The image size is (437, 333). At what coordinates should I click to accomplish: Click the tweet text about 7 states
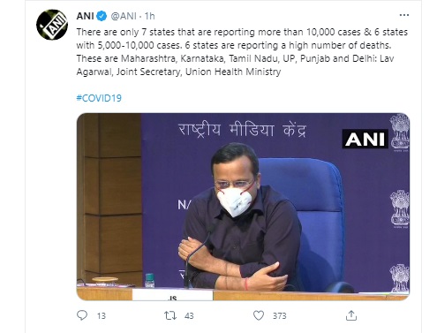242,52
